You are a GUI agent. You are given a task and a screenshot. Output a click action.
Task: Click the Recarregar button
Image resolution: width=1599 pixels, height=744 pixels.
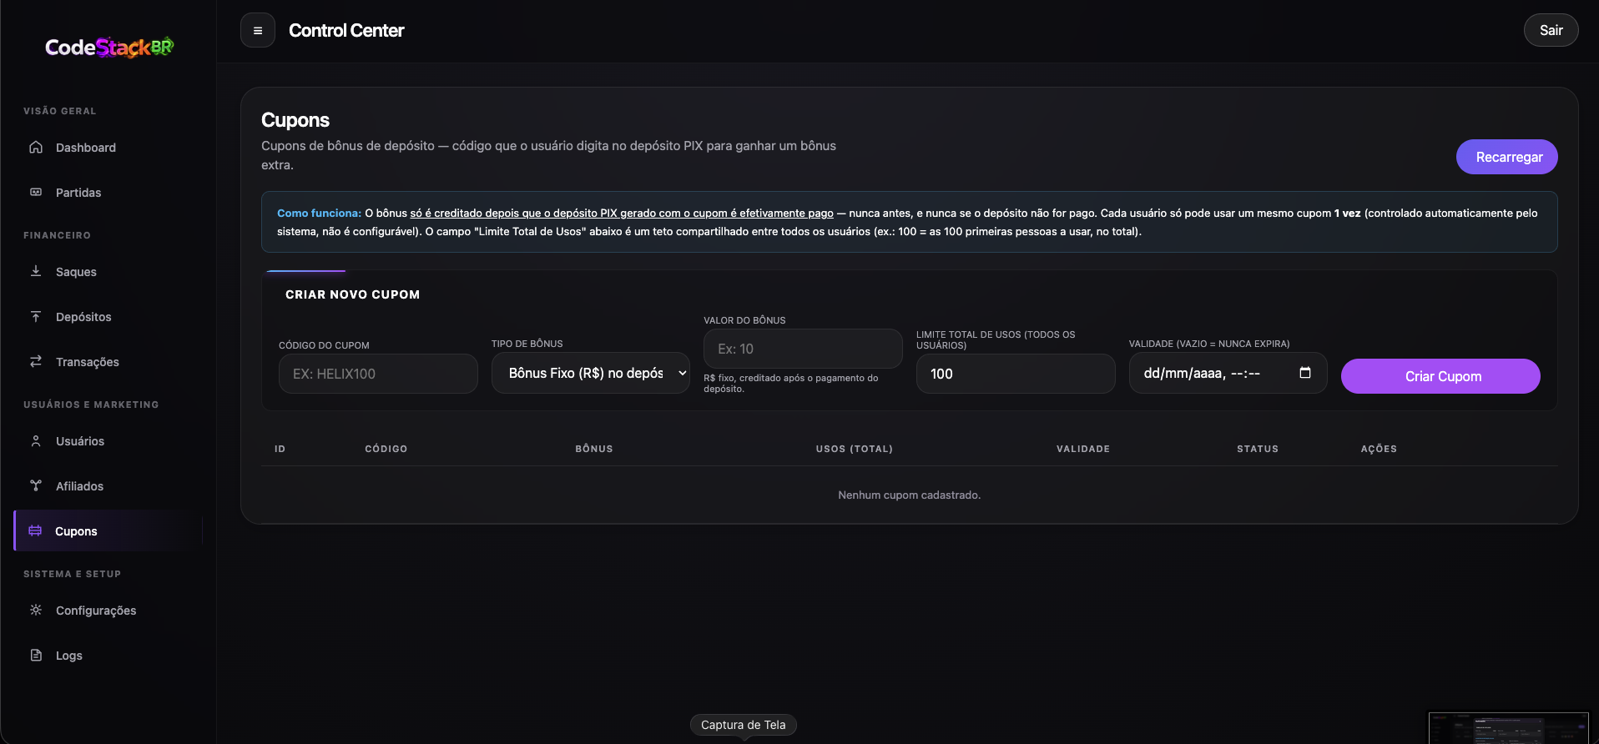coord(1507,157)
